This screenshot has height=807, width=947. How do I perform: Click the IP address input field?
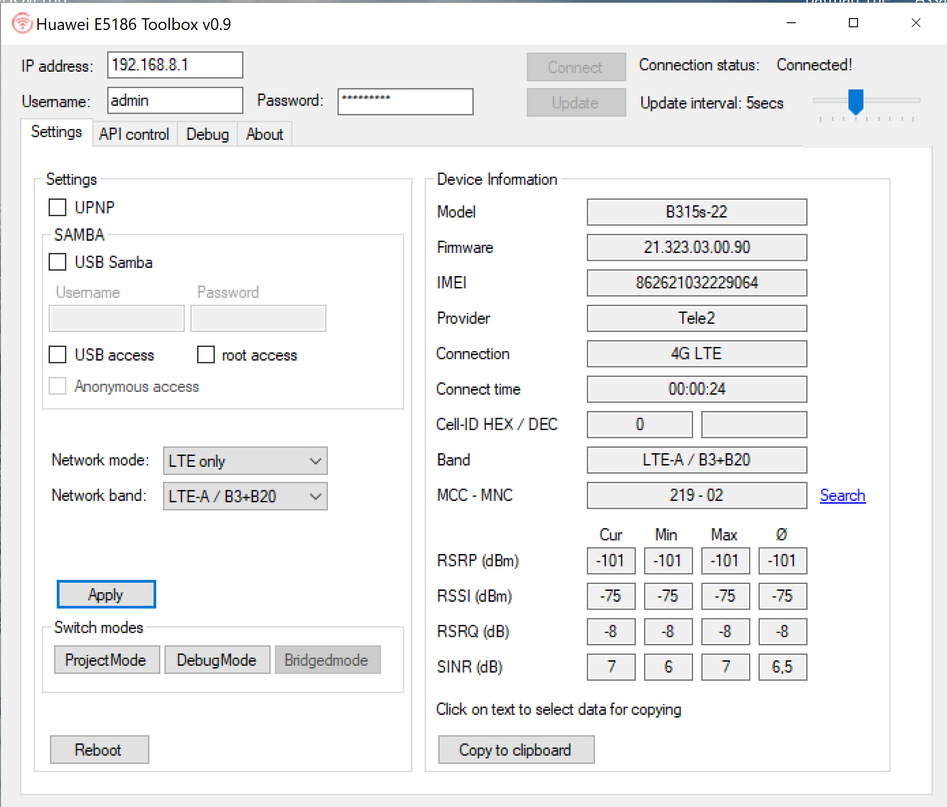click(174, 65)
